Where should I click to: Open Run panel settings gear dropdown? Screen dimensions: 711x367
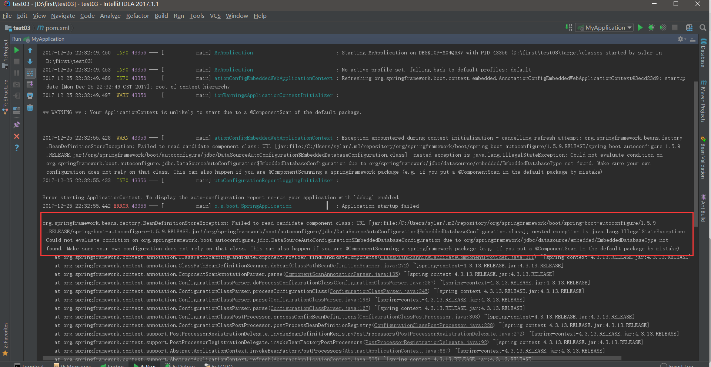coord(682,39)
